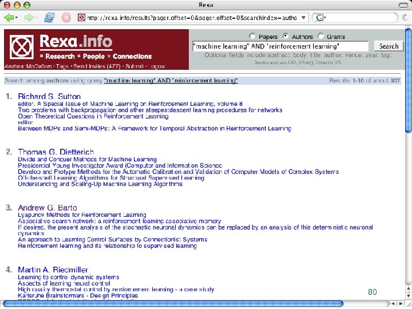Click the Search button
Screen dimensions: 412x309
pos(389,46)
